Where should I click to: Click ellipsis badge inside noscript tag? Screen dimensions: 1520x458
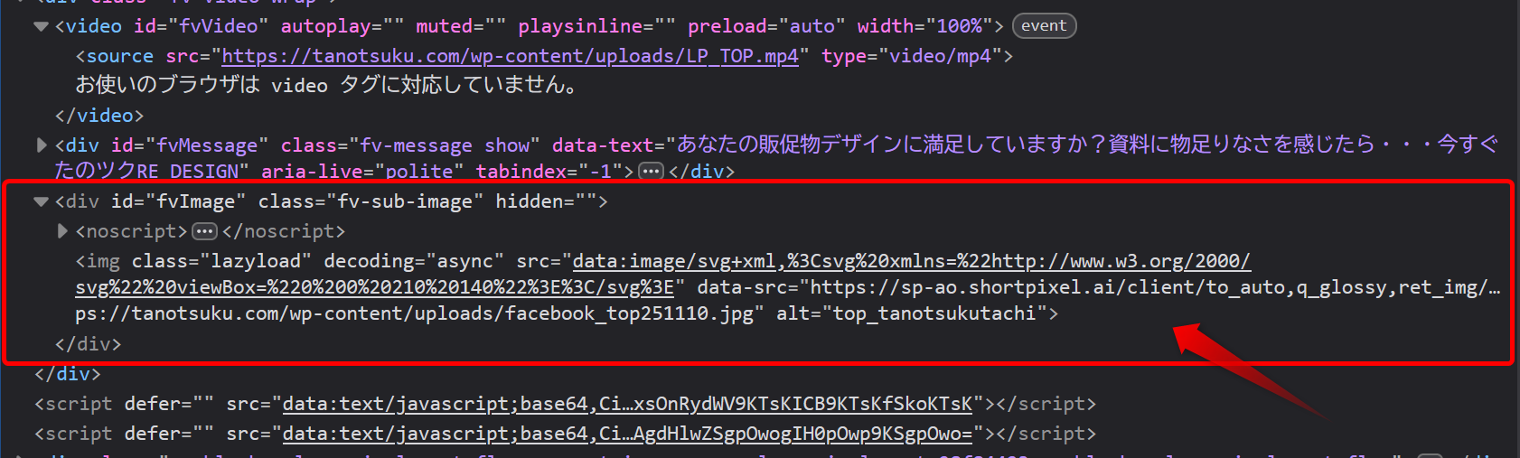tap(205, 231)
